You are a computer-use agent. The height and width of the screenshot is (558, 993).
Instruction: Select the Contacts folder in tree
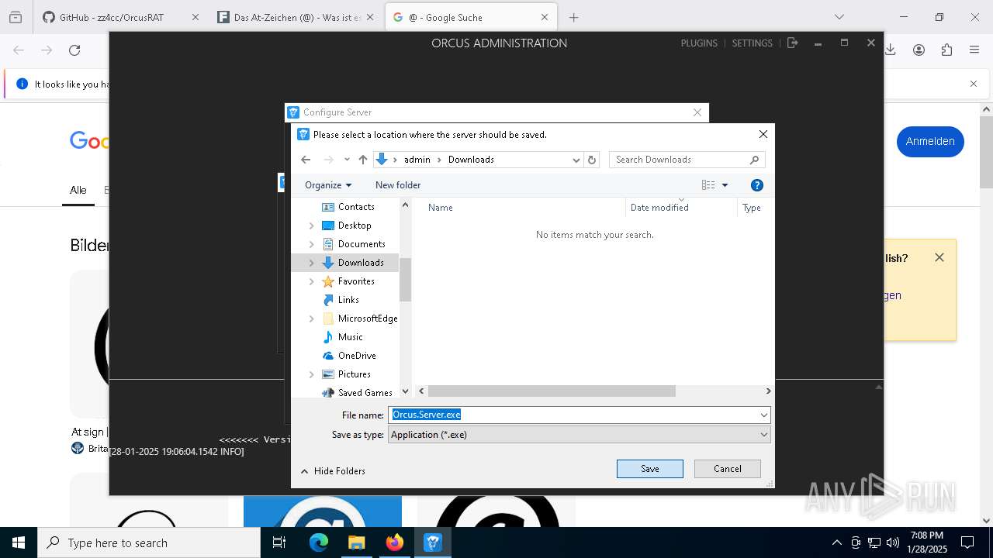356,207
